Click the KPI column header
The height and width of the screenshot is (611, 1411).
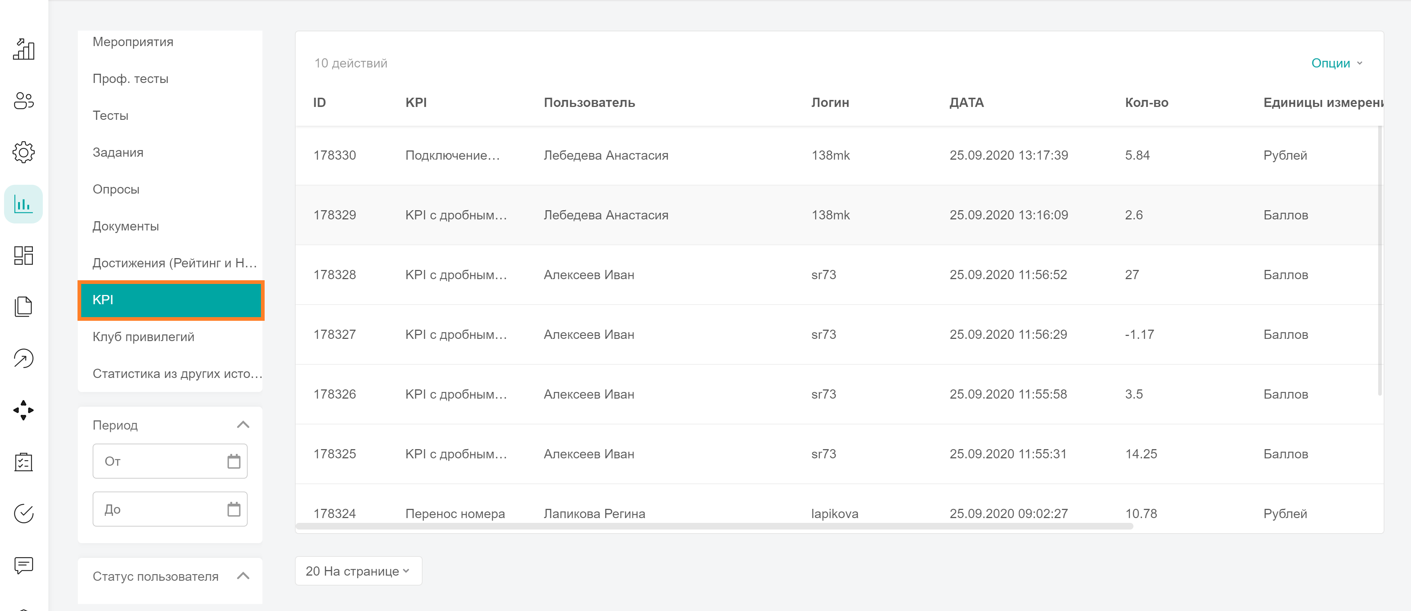tap(416, 103)
